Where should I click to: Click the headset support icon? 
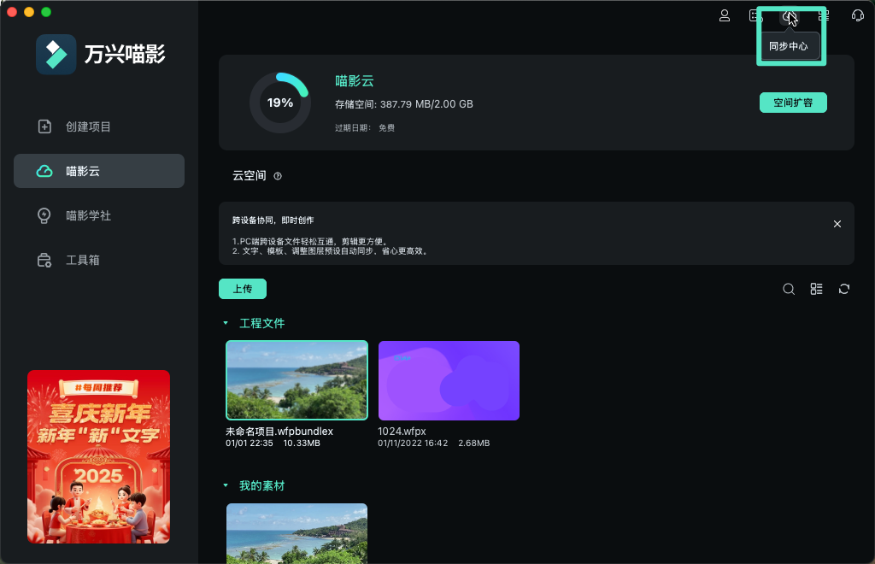click(857, 15)
